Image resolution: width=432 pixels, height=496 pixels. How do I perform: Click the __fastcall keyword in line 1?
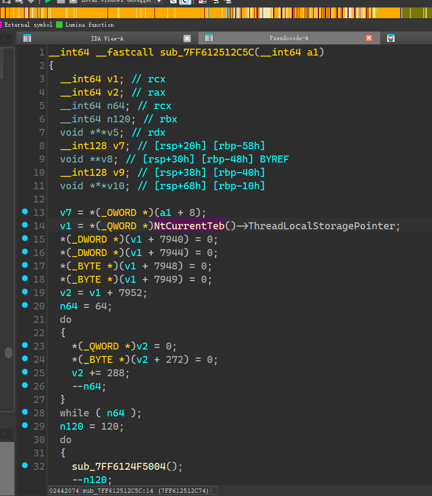pos(125,52)
